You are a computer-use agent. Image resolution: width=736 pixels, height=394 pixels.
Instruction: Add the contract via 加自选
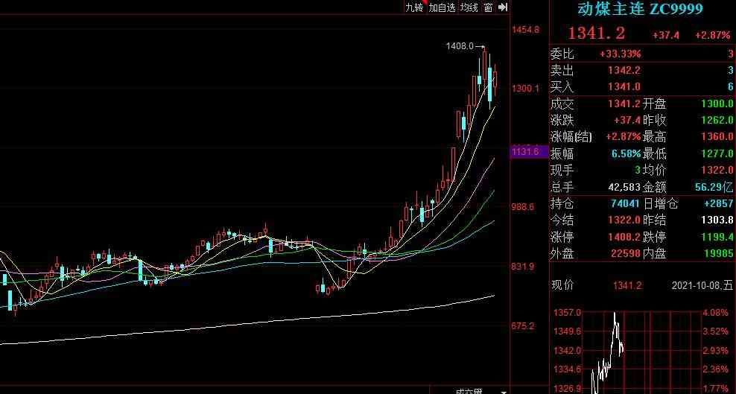pos(441,7)
